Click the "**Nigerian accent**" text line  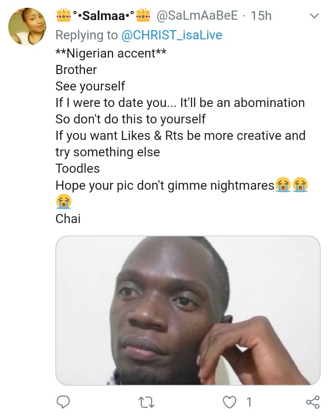click(111, 53)
